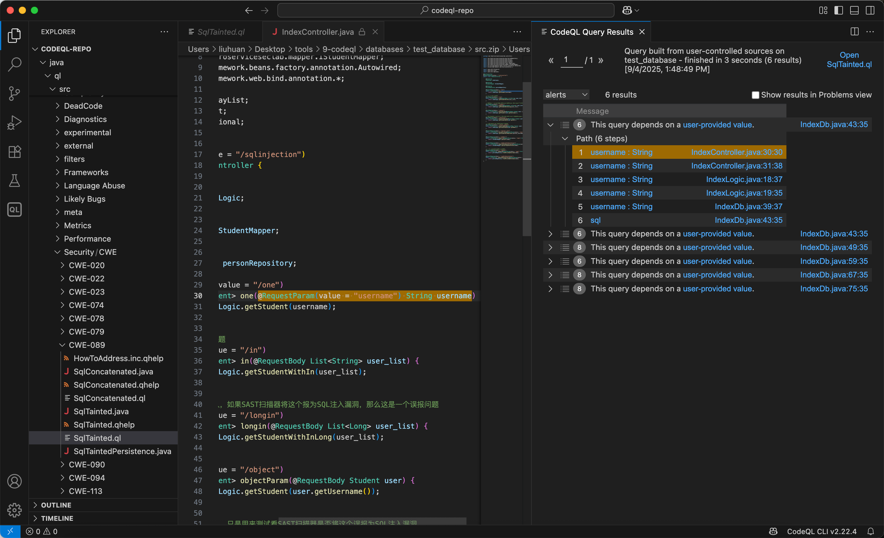
Task: Click user-provided value link in first alert
Action: [717, 125]
